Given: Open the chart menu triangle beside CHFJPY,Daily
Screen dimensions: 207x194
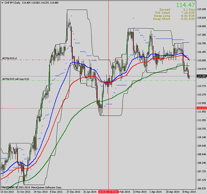Looking at the screenshot, I should tap(2, 3).
